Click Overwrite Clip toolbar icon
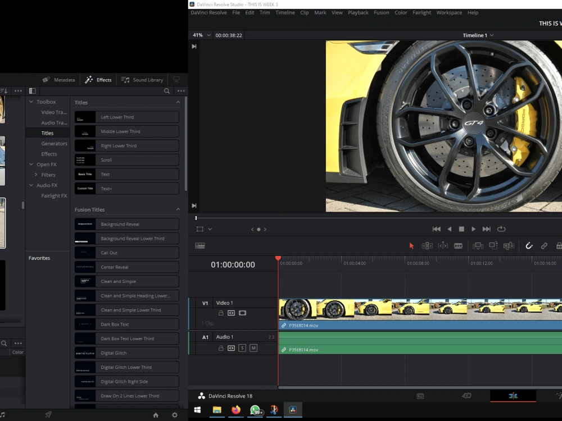Screen dimensions: 562x421 493,246
